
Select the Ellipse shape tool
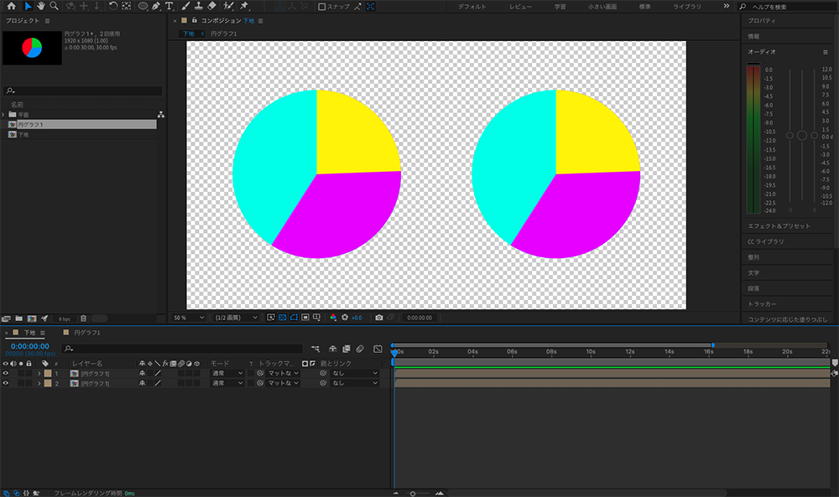point(143,6)
